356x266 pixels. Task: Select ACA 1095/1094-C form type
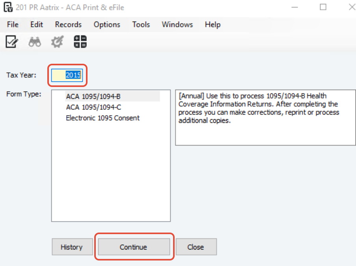(113, 107)
